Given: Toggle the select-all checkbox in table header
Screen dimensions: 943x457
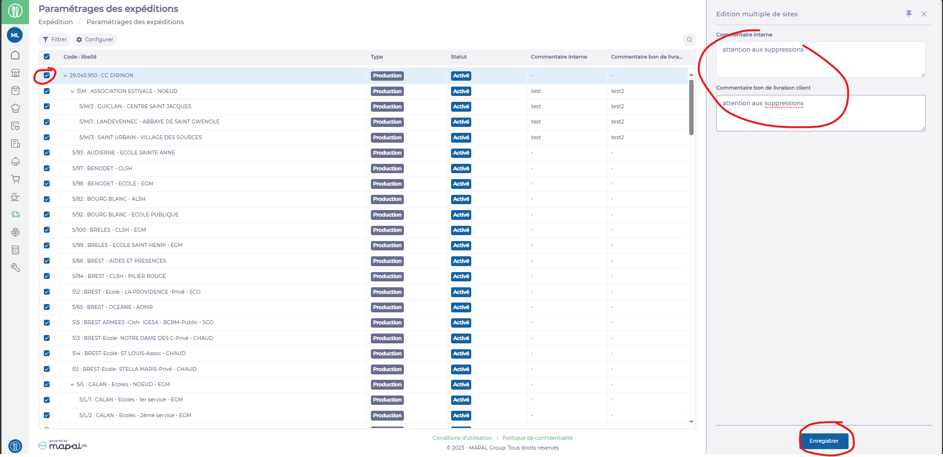Looking at the screenshot, I should pyautogui.click(x=47, y=57).
